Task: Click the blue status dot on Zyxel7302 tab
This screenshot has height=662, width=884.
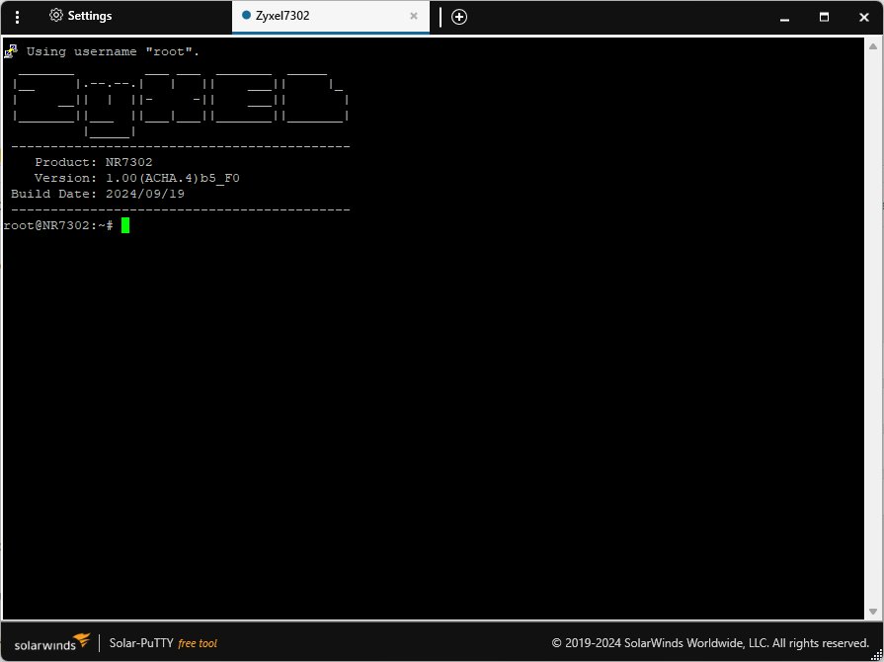Action: pyautogui.click(x=246, y=16)
